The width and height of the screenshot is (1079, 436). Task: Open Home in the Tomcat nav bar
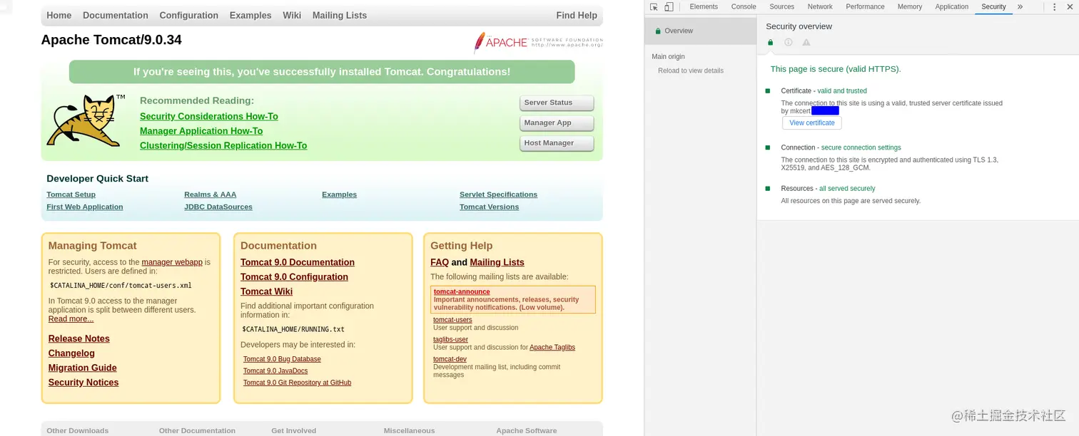[59, 16]
